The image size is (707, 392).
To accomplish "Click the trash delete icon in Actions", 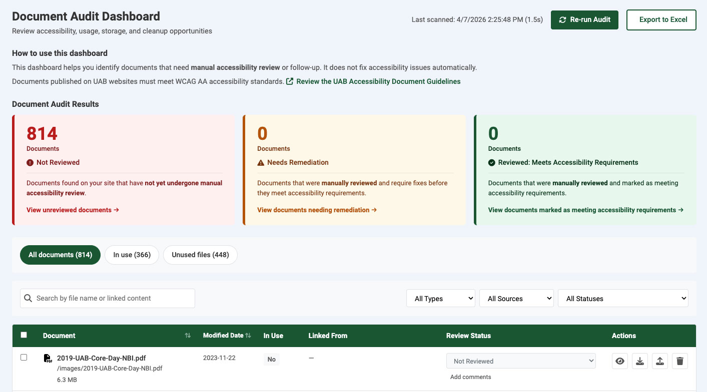I will (680, 361).
